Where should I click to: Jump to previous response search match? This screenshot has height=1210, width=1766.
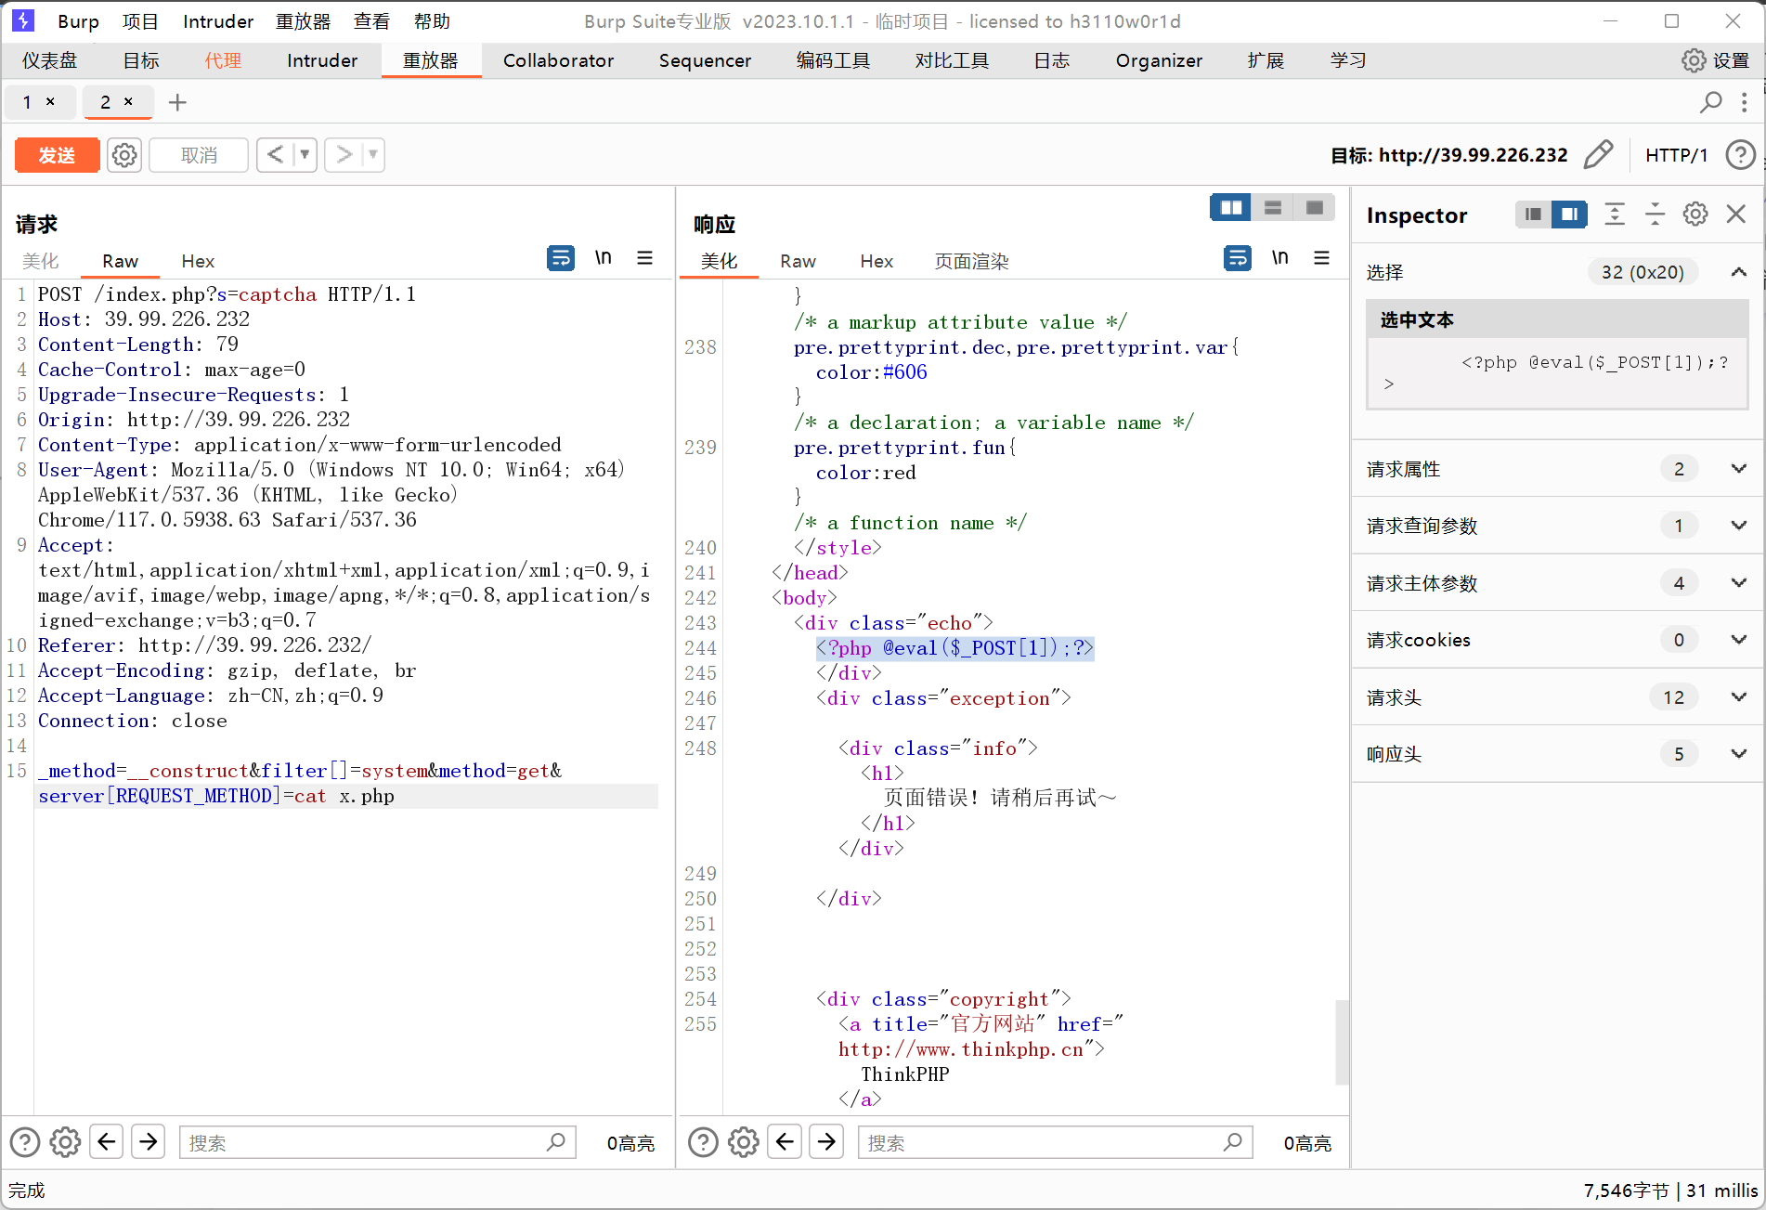click(785, 1141)
